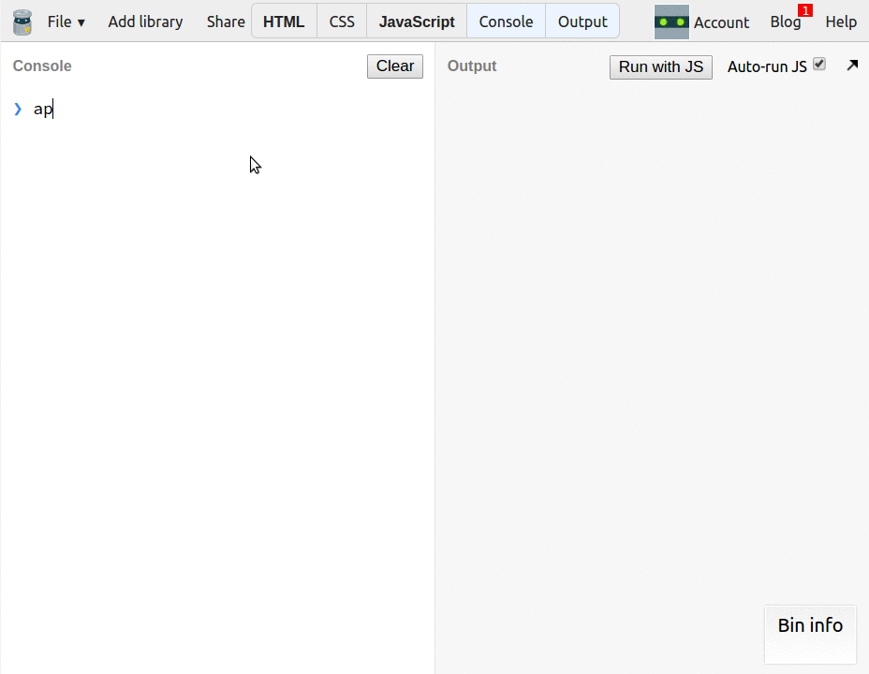Image resolution: width=869 pixels, height=674 pixels.
Task: Click the blue console prompt chevron
Action: [x=18, y=110]
